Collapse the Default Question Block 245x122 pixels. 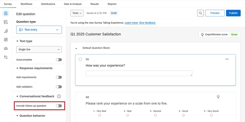tap(76, 48)
